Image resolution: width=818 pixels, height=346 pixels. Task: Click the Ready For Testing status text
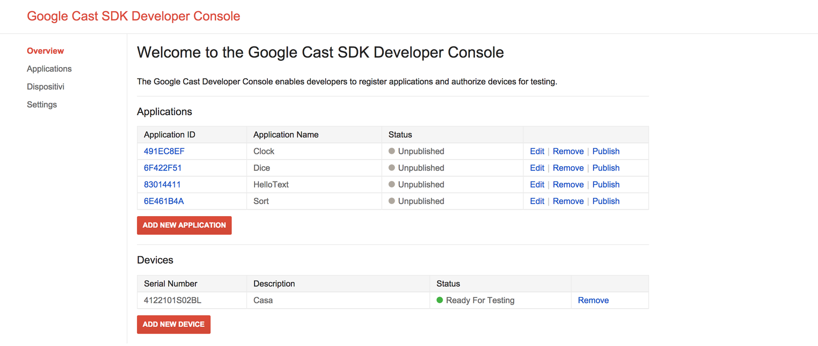point(480,301)
